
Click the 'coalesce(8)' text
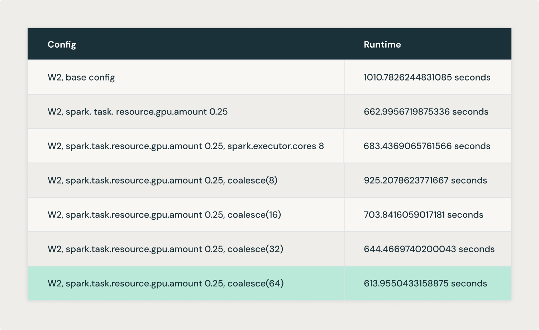tap(252, 180)
